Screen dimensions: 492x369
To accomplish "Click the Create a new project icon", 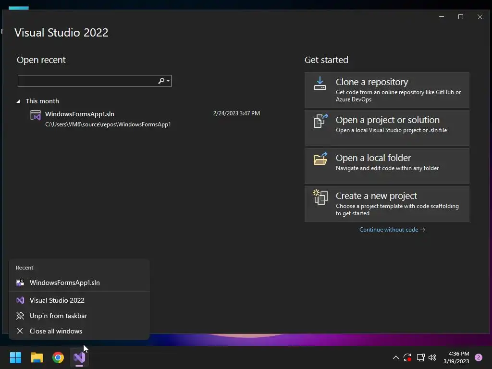I will (x=320, y=197).
